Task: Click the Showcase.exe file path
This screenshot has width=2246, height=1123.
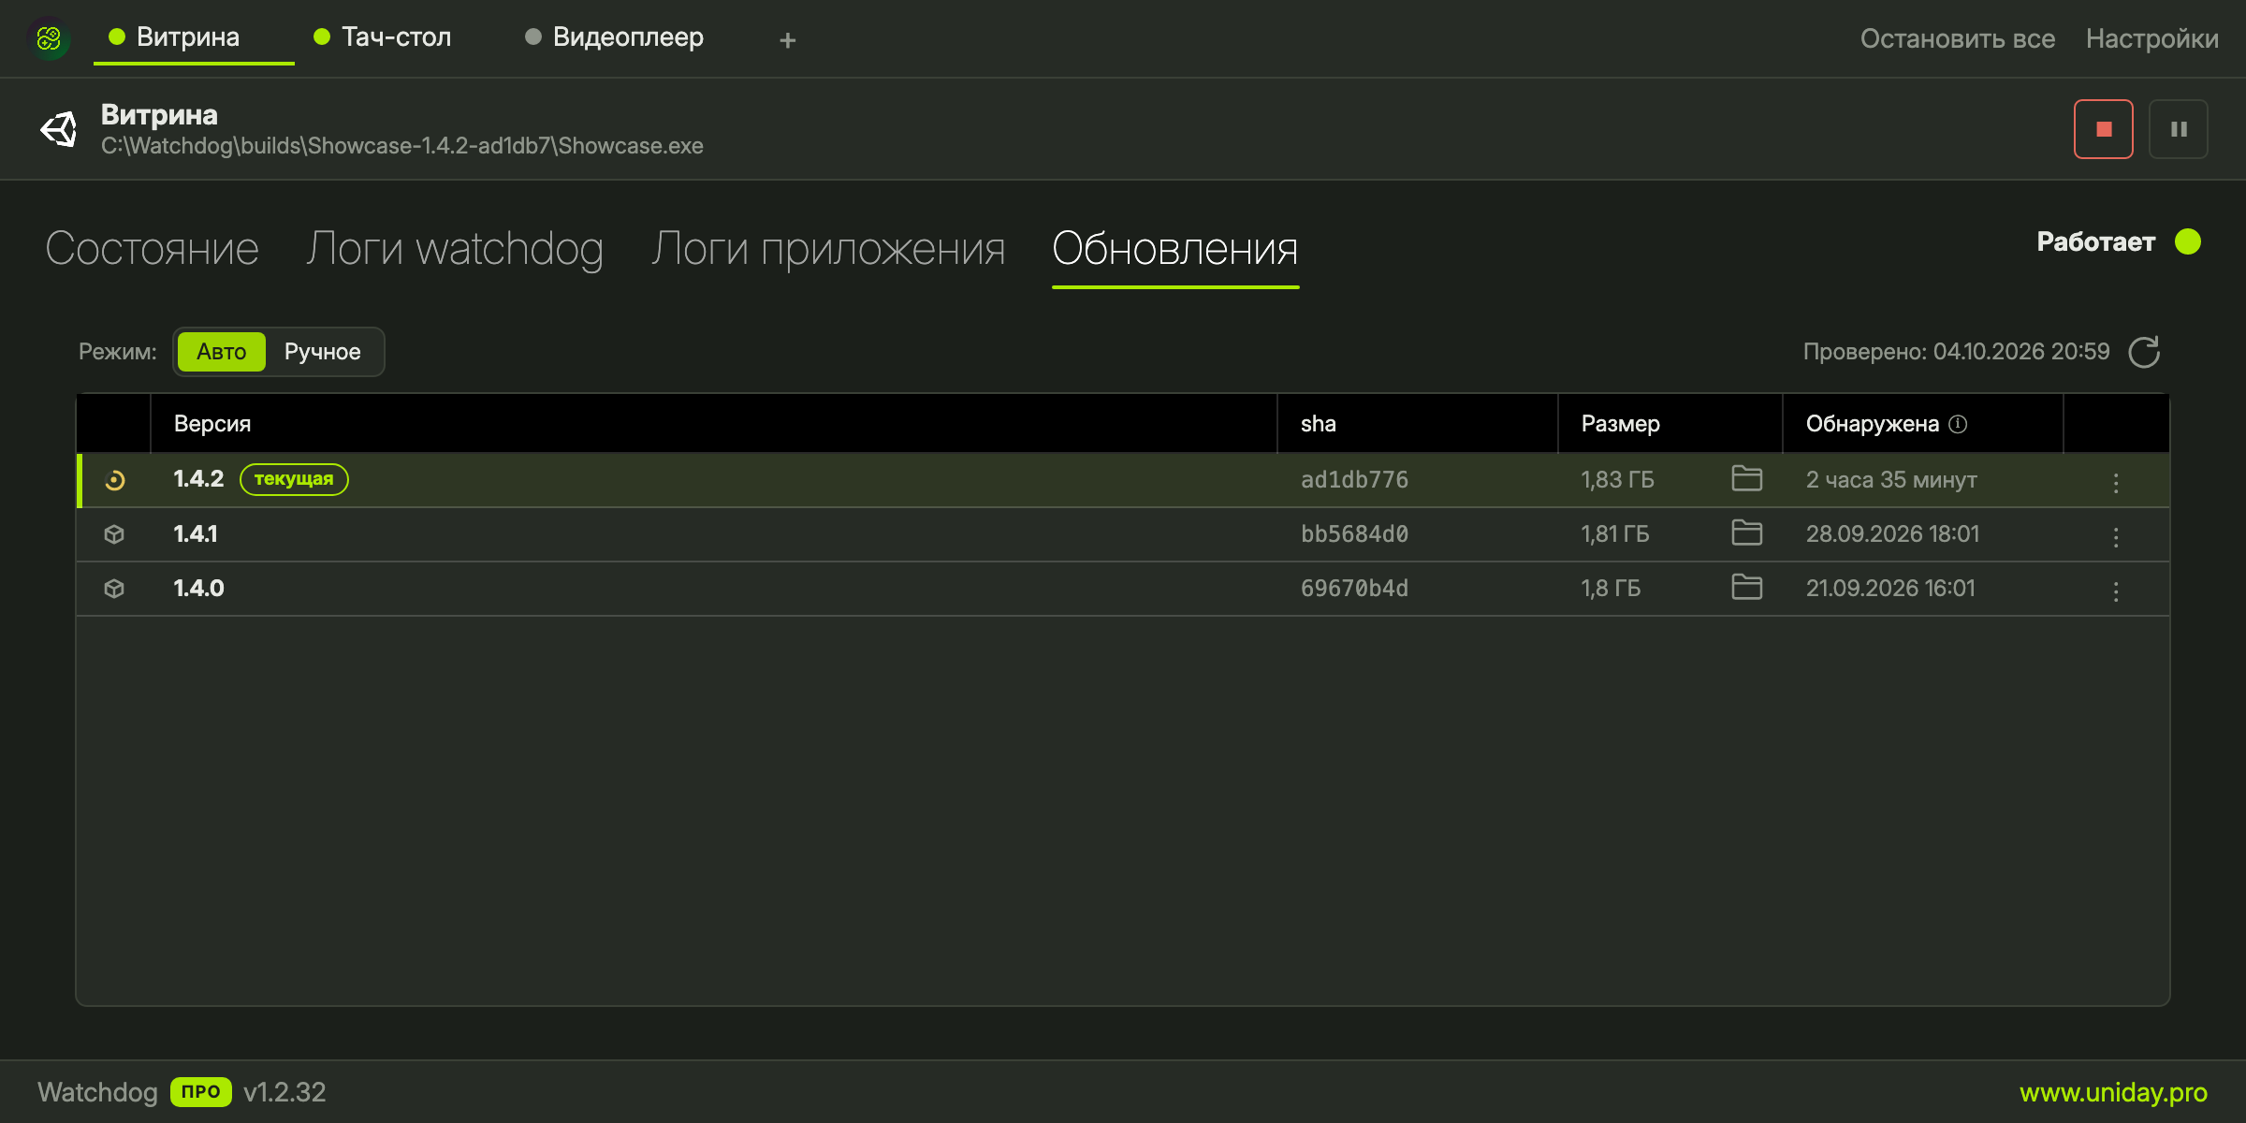Action: point(401,146)
